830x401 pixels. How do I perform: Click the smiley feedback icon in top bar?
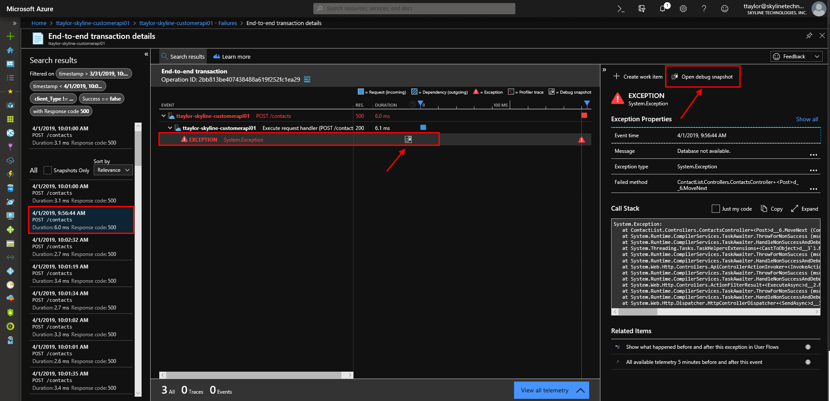tap(725, 9)
